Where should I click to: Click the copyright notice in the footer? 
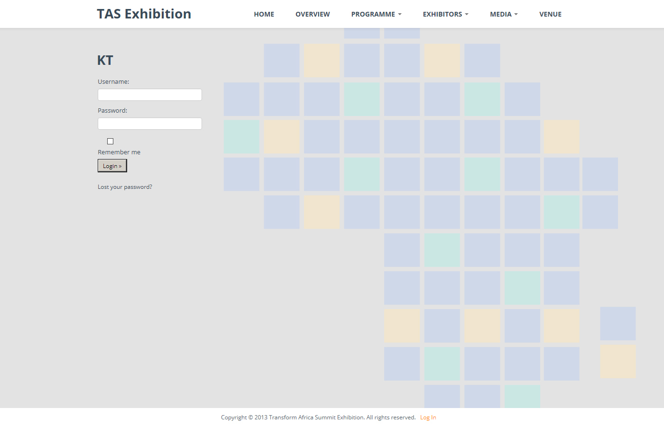[x=318, y=417]
